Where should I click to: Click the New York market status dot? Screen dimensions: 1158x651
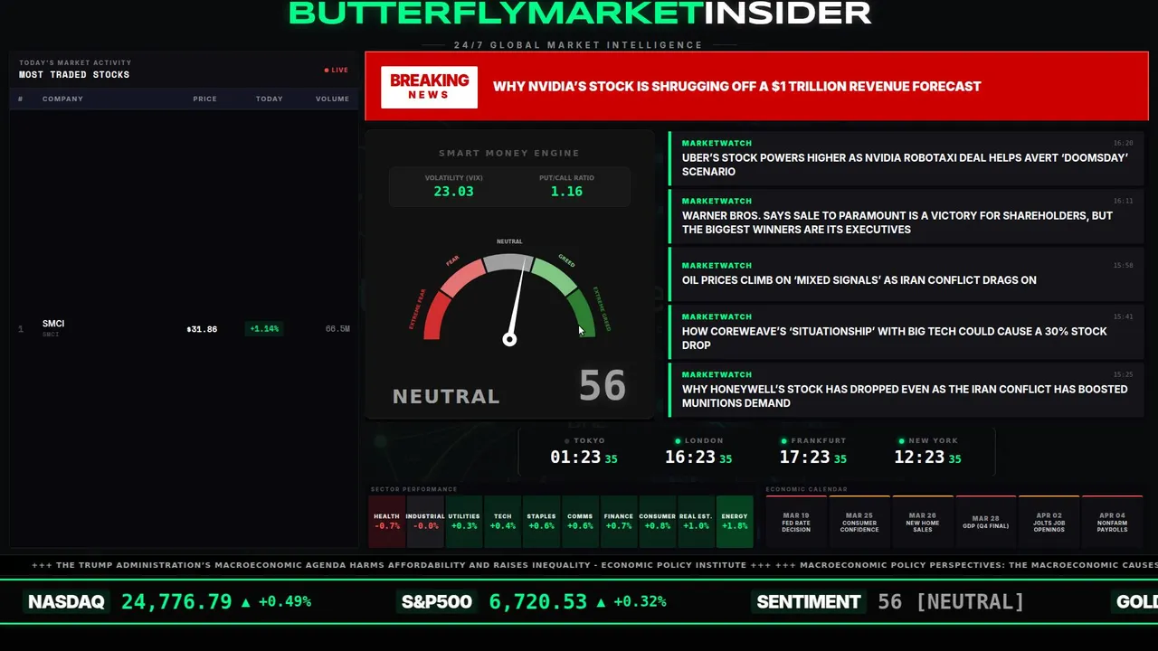pos(902,441)
